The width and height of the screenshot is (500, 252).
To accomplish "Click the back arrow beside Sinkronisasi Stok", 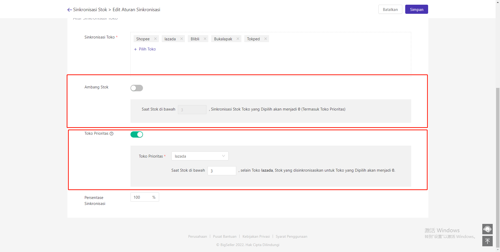I will click(x=69, y=10).
